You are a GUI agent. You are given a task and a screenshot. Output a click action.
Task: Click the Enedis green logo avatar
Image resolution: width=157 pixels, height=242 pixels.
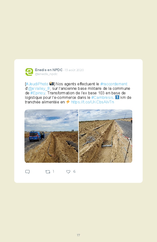29,72
